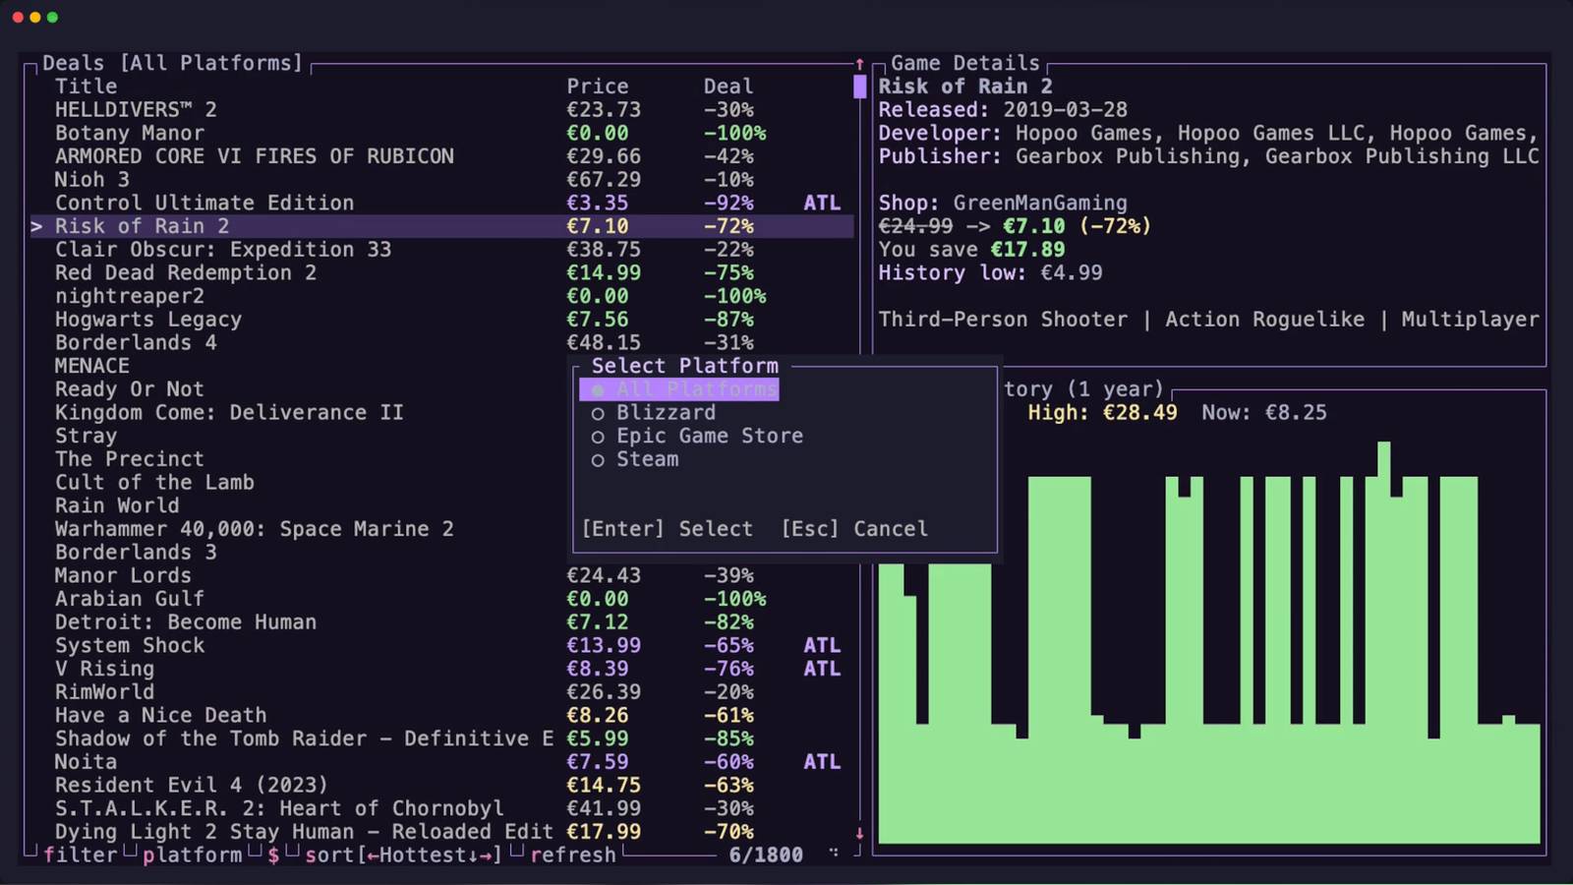The width and height of the screenshot is (1573, 885).
Task: Confirm with the [Enter] Select button
Action: coord(668,529)
